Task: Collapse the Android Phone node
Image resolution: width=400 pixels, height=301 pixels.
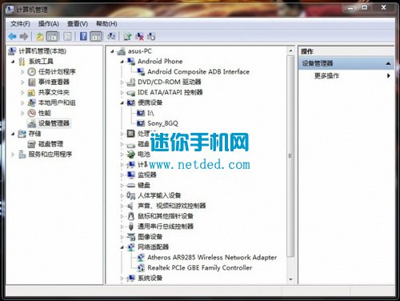Action: pos(122,62)
